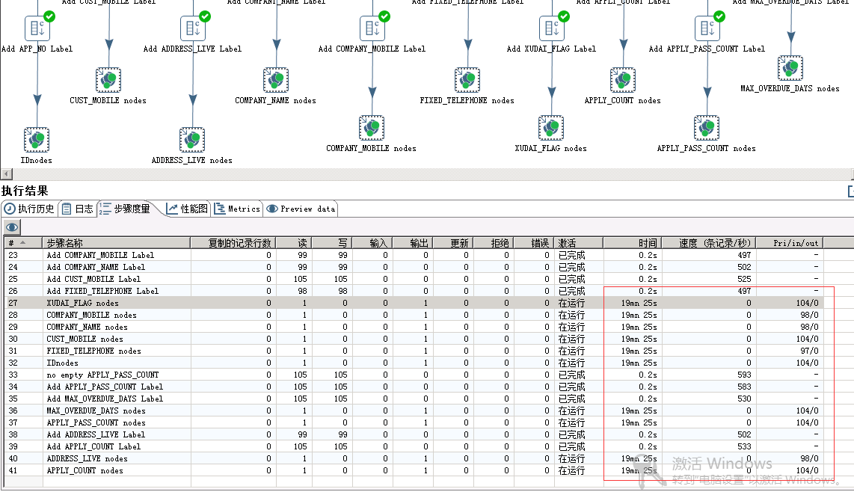Select row 32 IDnodes in the metrics table
854x492 pixels.
112,363
